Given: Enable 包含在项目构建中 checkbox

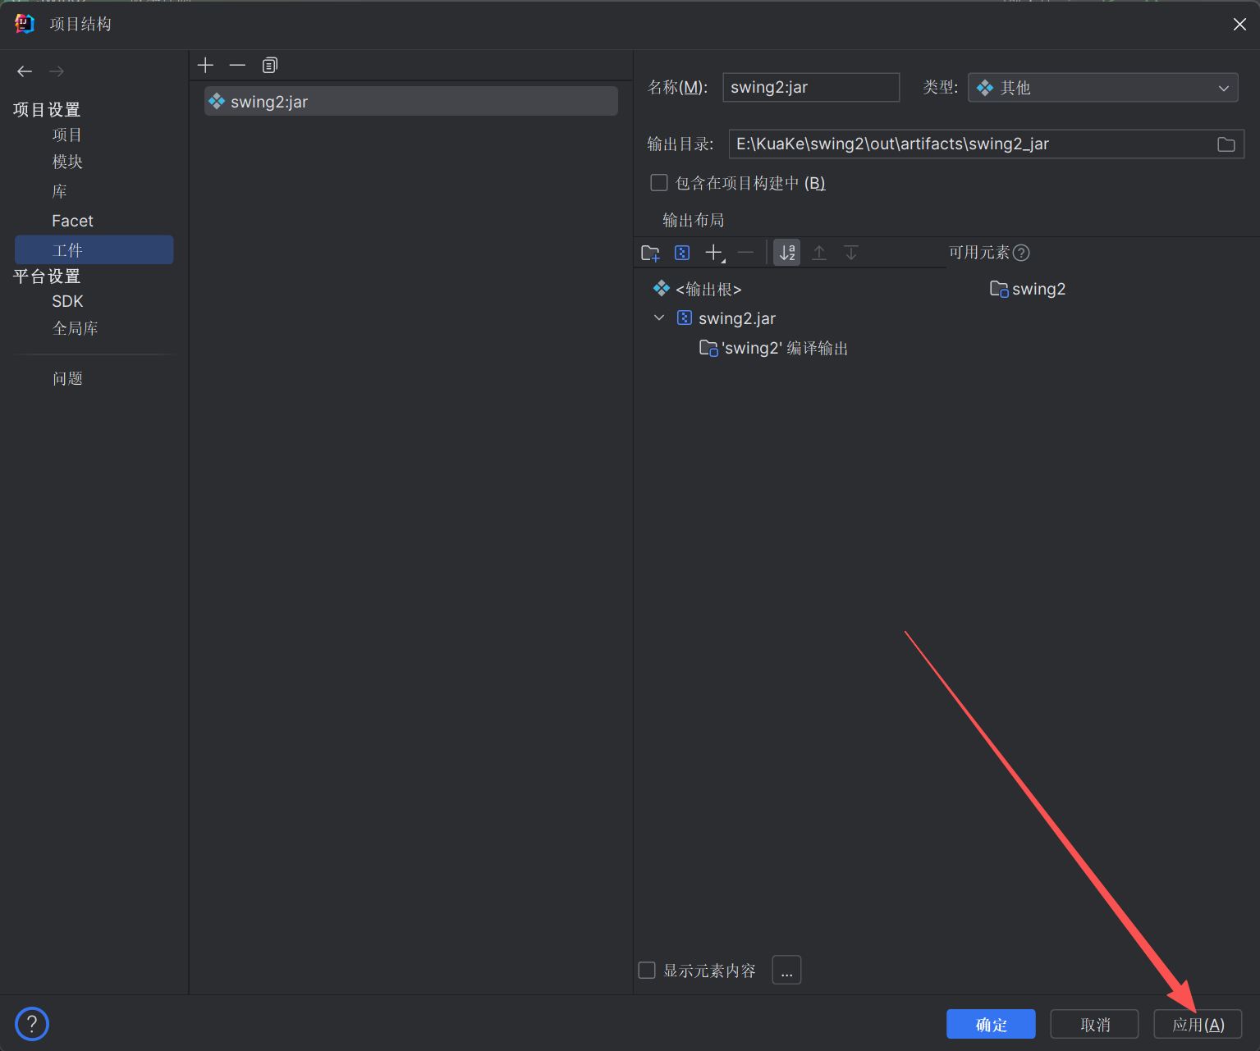Looking at the screenshot, I should (658, 182).
